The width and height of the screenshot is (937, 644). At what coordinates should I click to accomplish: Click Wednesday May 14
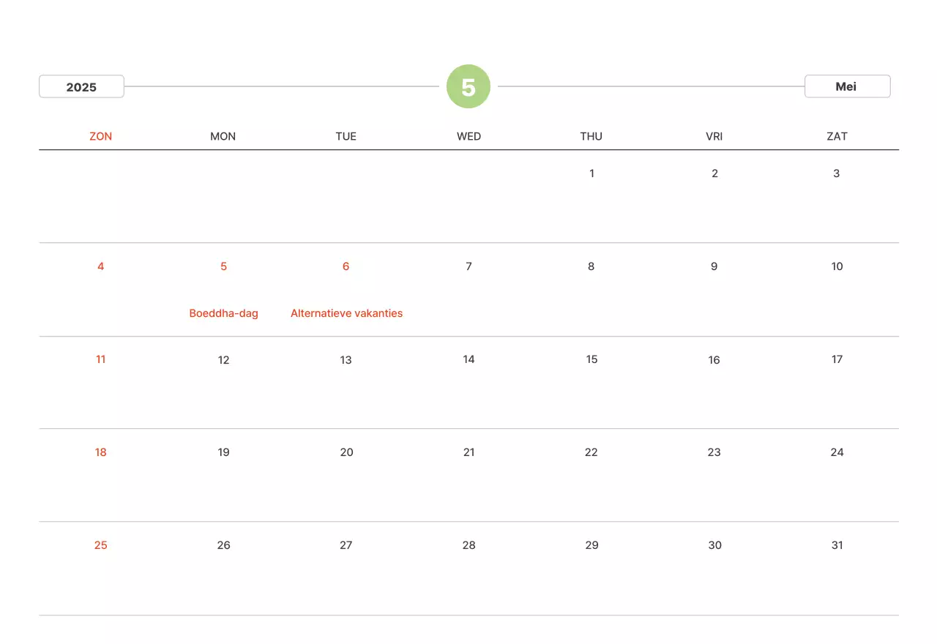tap(468, 359)
